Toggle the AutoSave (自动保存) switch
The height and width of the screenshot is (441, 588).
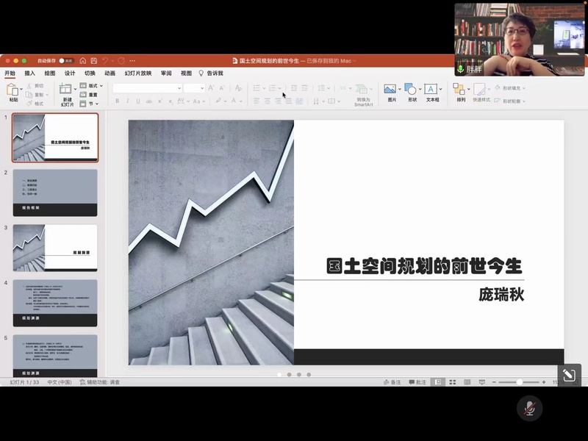(65, 60)
